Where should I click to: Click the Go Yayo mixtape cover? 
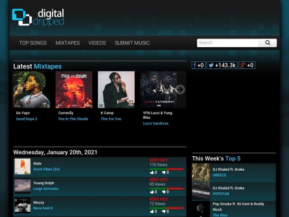coord(31,90)
